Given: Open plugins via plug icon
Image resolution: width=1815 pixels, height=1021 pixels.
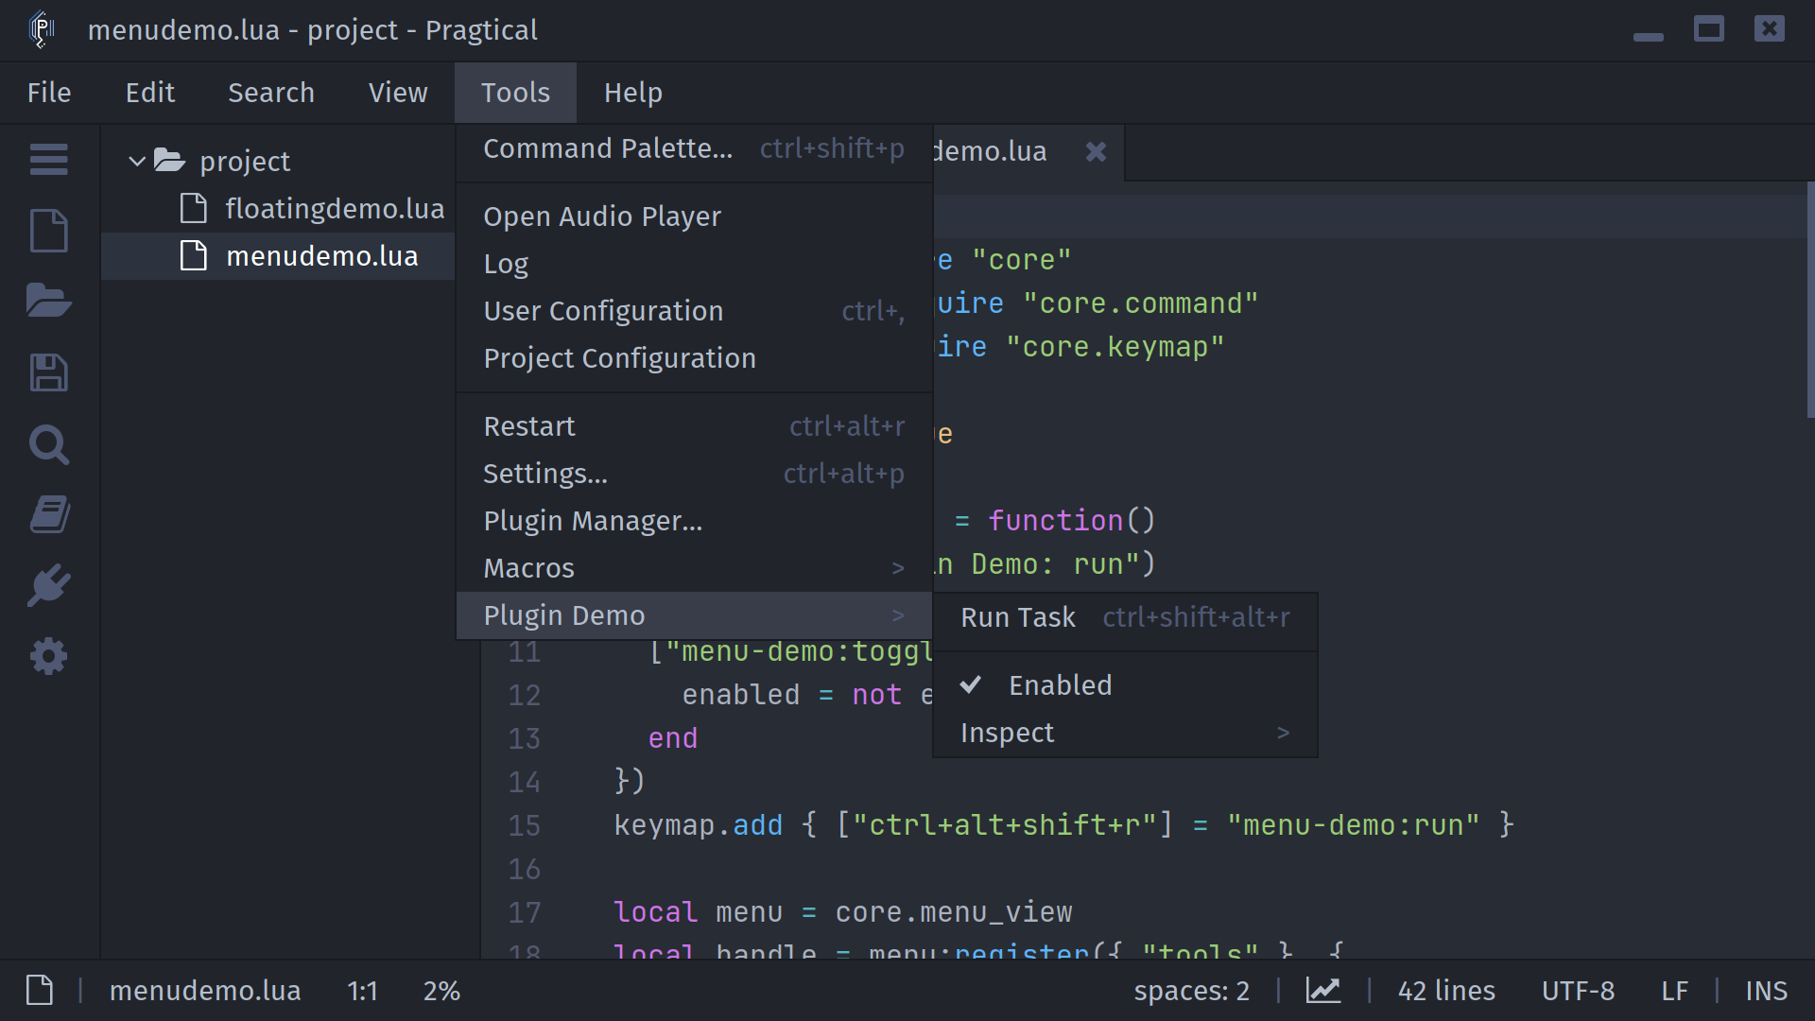Looking at the screenshot, I should pos(48,585).
